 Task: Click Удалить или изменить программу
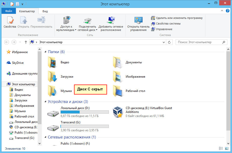coord(177,18)
